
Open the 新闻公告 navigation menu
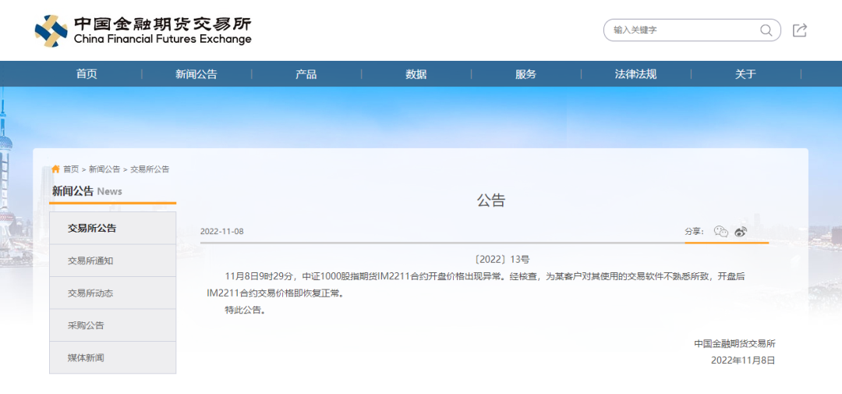click(196, 74)
